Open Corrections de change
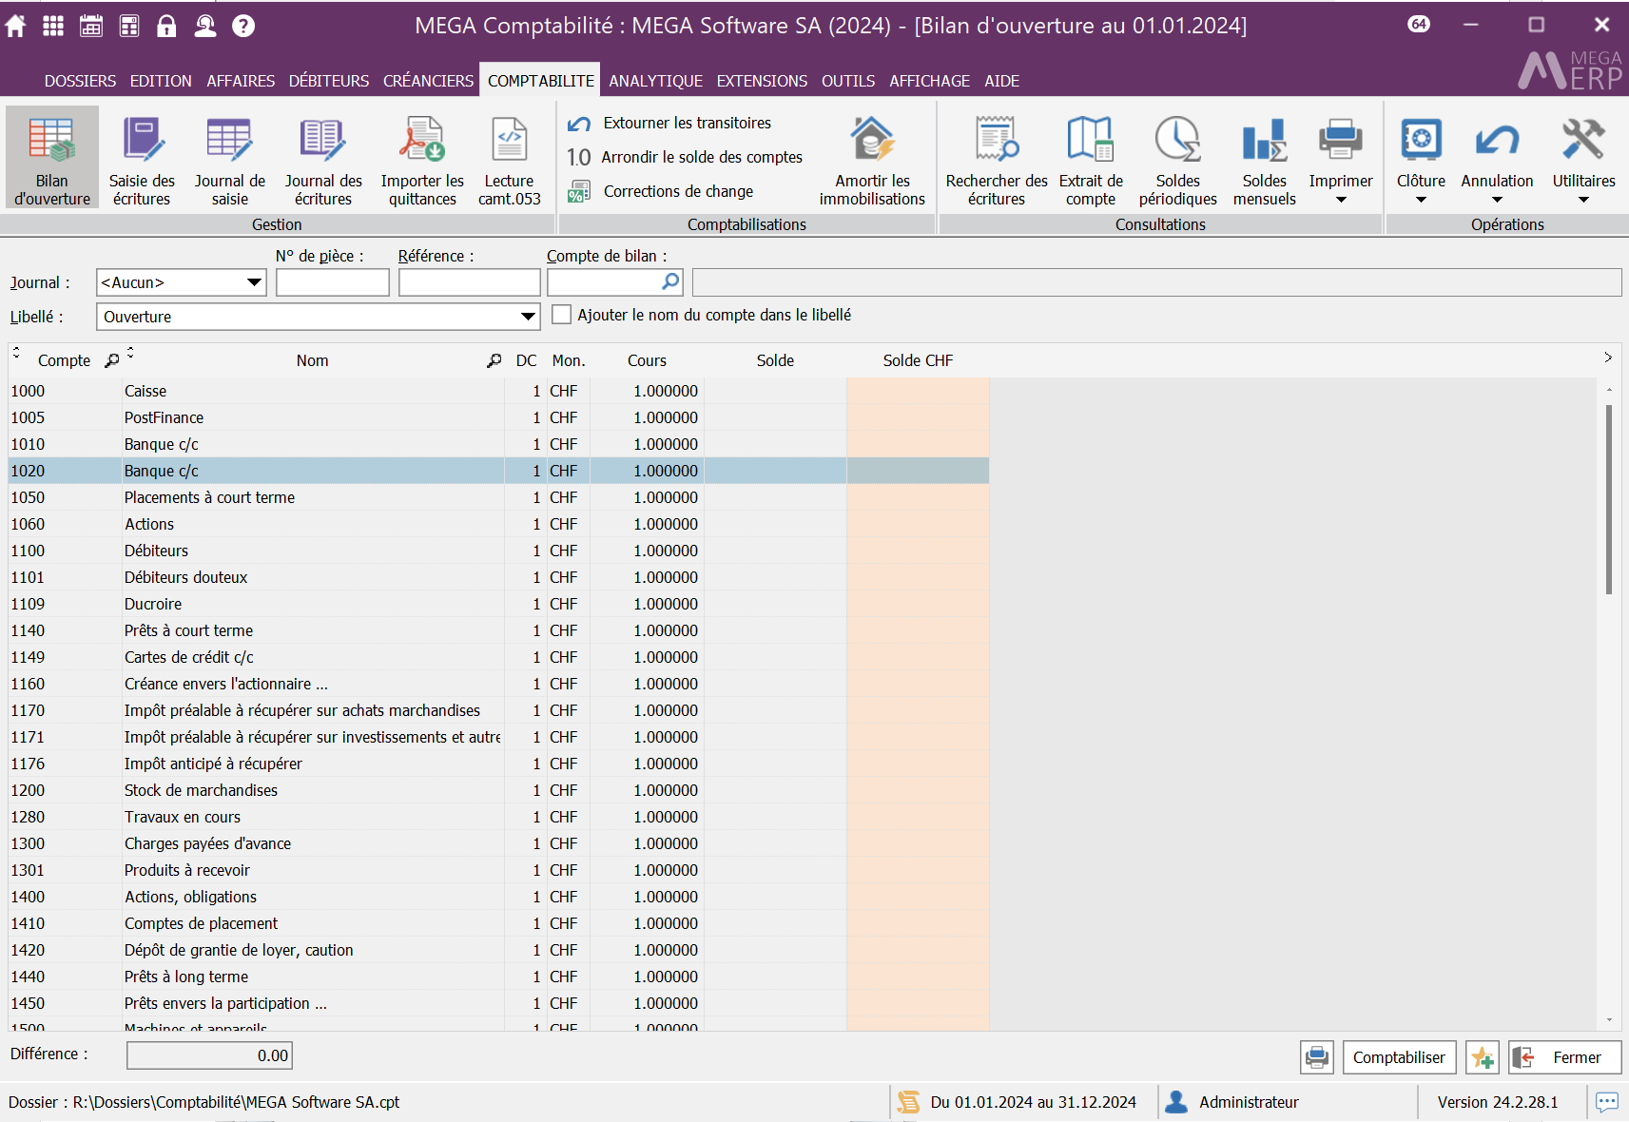Screen dimensions: 1629x1122 661,191
